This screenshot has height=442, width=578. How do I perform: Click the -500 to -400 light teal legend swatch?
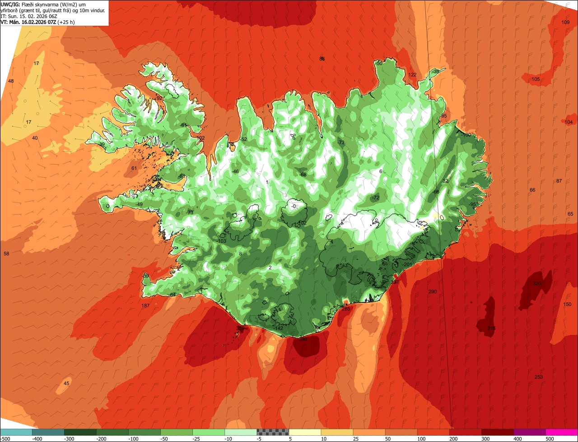pyautogui.click(x=16, y=432)
